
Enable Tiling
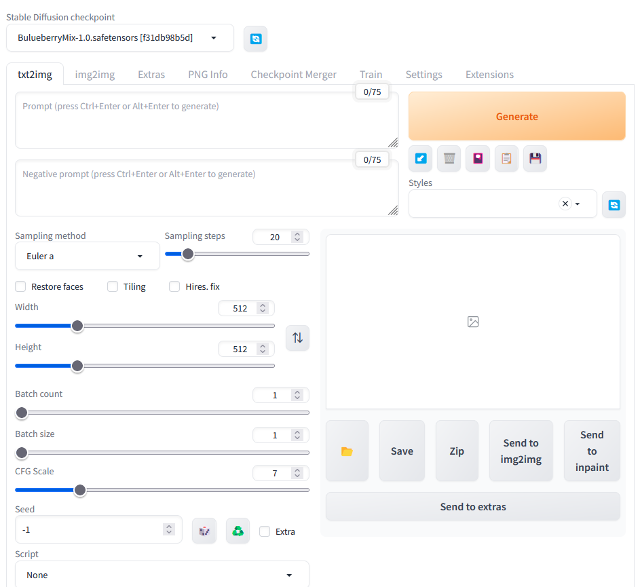pos(112,286)
